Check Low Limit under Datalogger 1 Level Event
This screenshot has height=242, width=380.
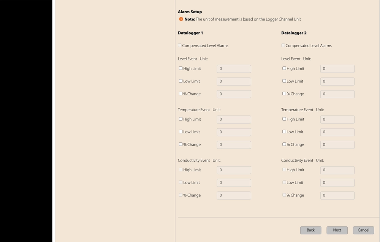180,81
